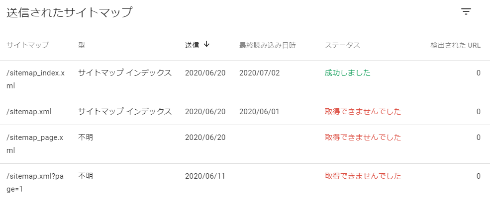Click the 不明 type in /sitemap_page.xml row
Screen dimensions: 490x201
pyautogui.click(x=85, y=137)
